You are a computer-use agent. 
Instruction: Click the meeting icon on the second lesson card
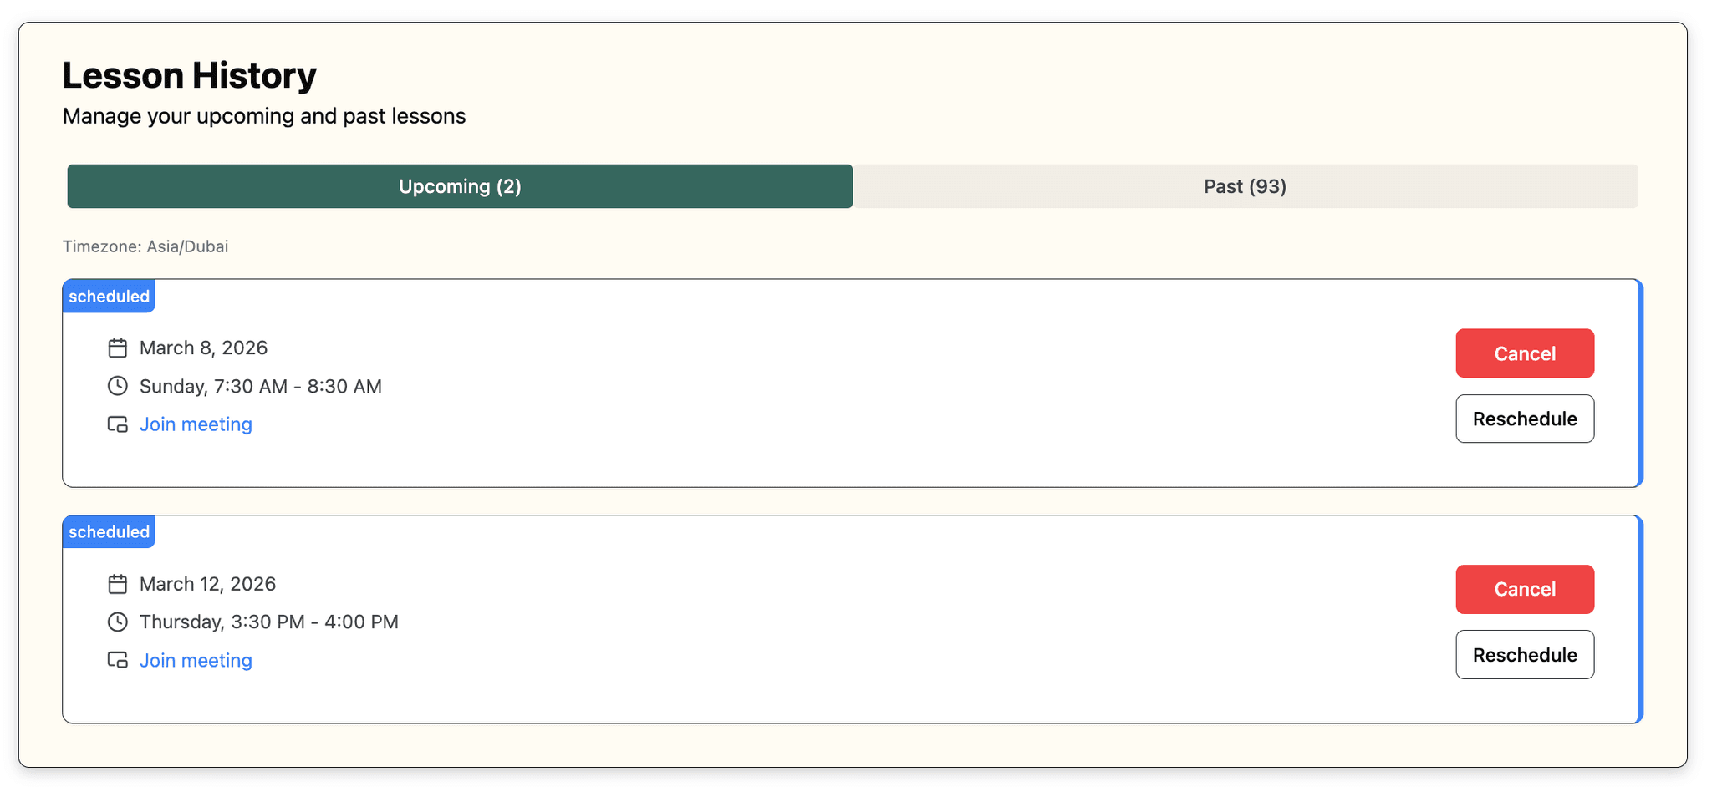[118, 660]
